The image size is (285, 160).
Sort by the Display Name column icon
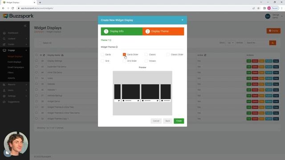62,55
